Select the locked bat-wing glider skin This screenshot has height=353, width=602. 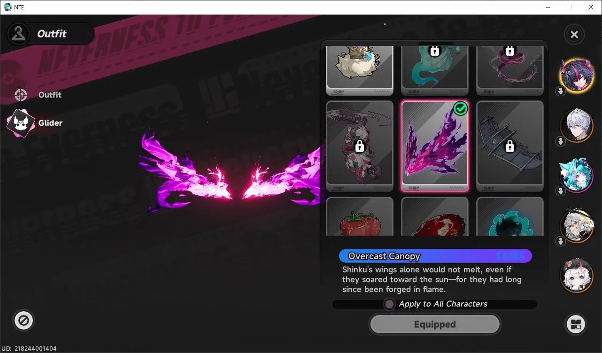tap(510, 146)
